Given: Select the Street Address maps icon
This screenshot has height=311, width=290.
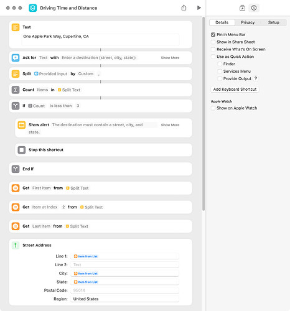Looking at the screenshot, I should point(16,245).
